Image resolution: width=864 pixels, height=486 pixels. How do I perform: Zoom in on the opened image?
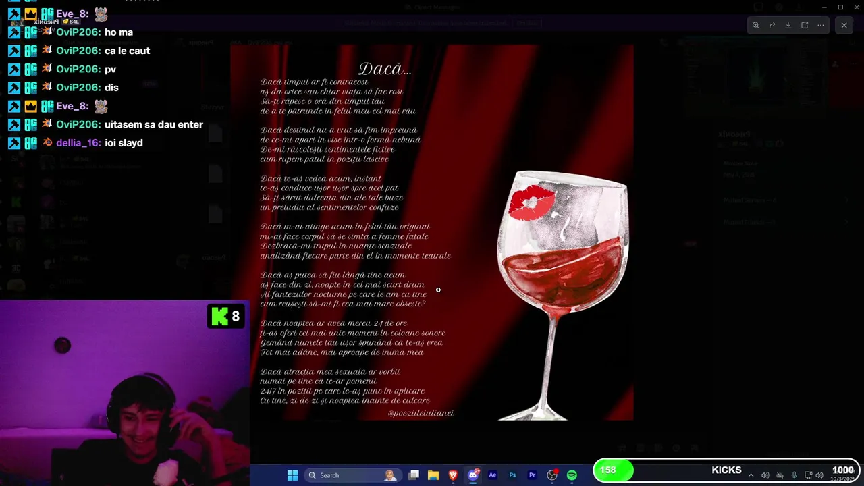point(755,25)
